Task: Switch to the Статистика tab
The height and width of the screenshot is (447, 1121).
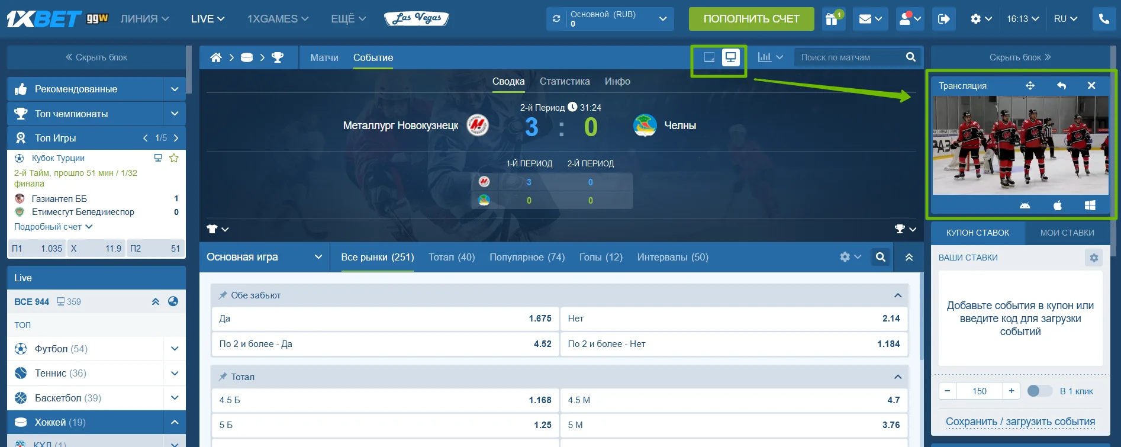Action: pos(565,82)
